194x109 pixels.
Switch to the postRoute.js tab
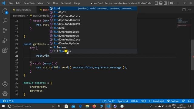23,10
